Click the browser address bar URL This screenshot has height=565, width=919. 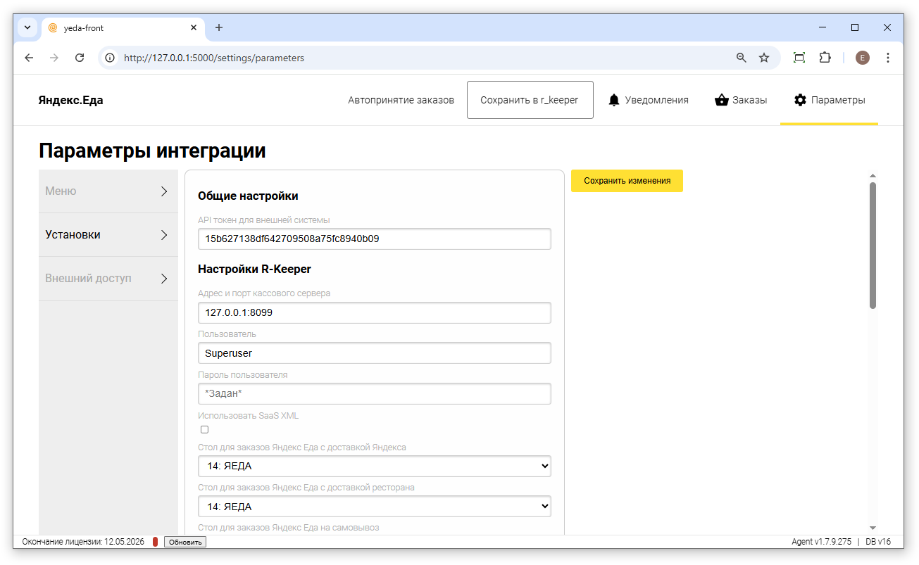(214, 58)
